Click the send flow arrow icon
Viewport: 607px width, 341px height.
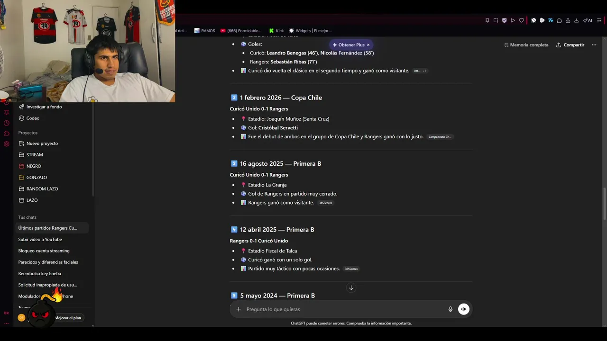(x=513, y=20)
